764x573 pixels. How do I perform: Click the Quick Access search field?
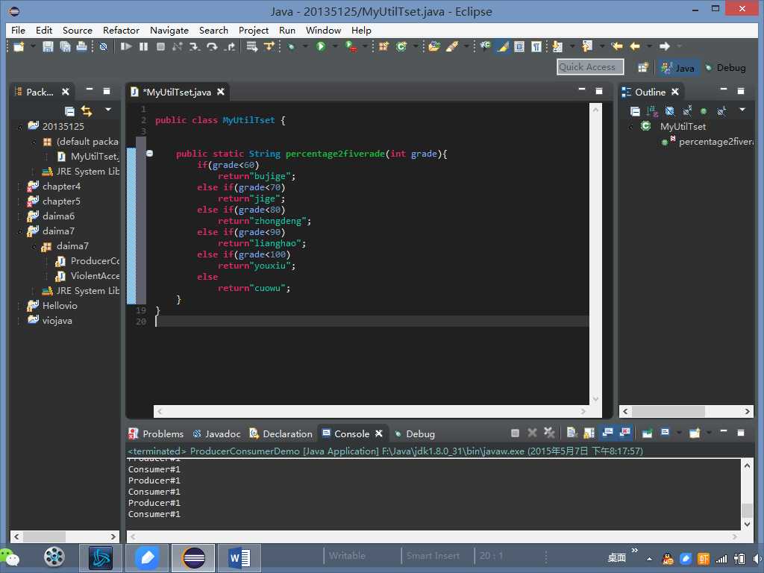click(590, 67)
